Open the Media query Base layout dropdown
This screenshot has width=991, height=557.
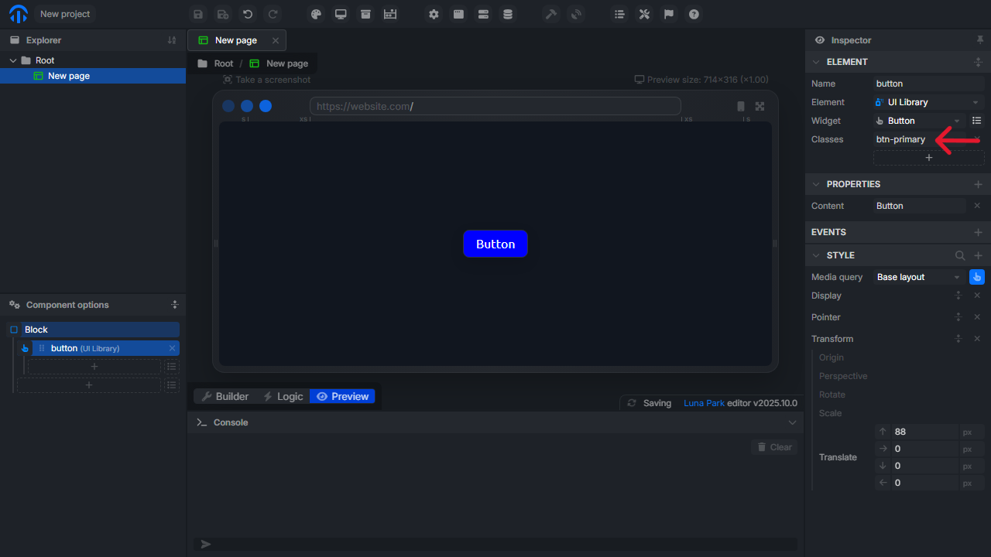tap(918, 276)
